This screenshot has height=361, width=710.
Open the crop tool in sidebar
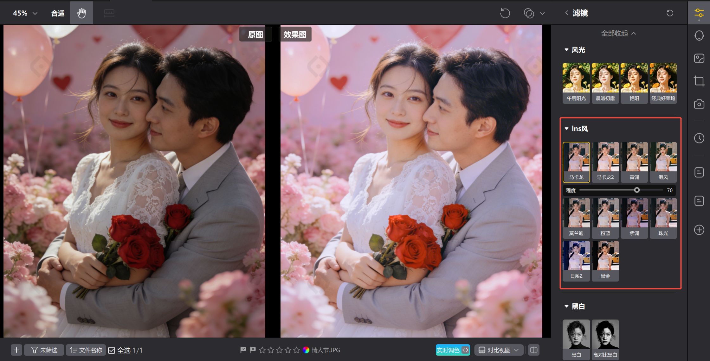click(699, 81)
